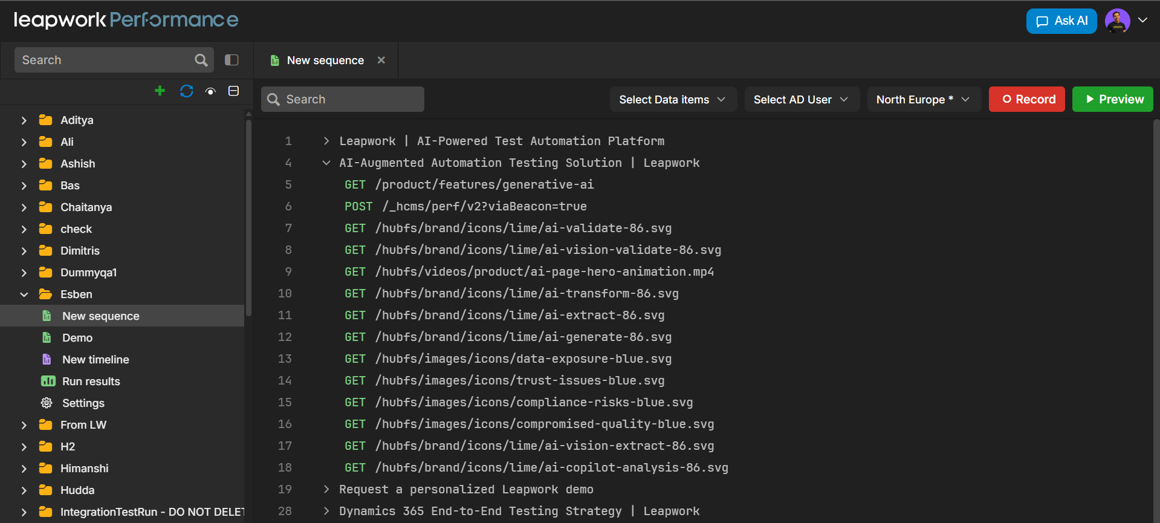Toggle the eye visibility icon

210,91
